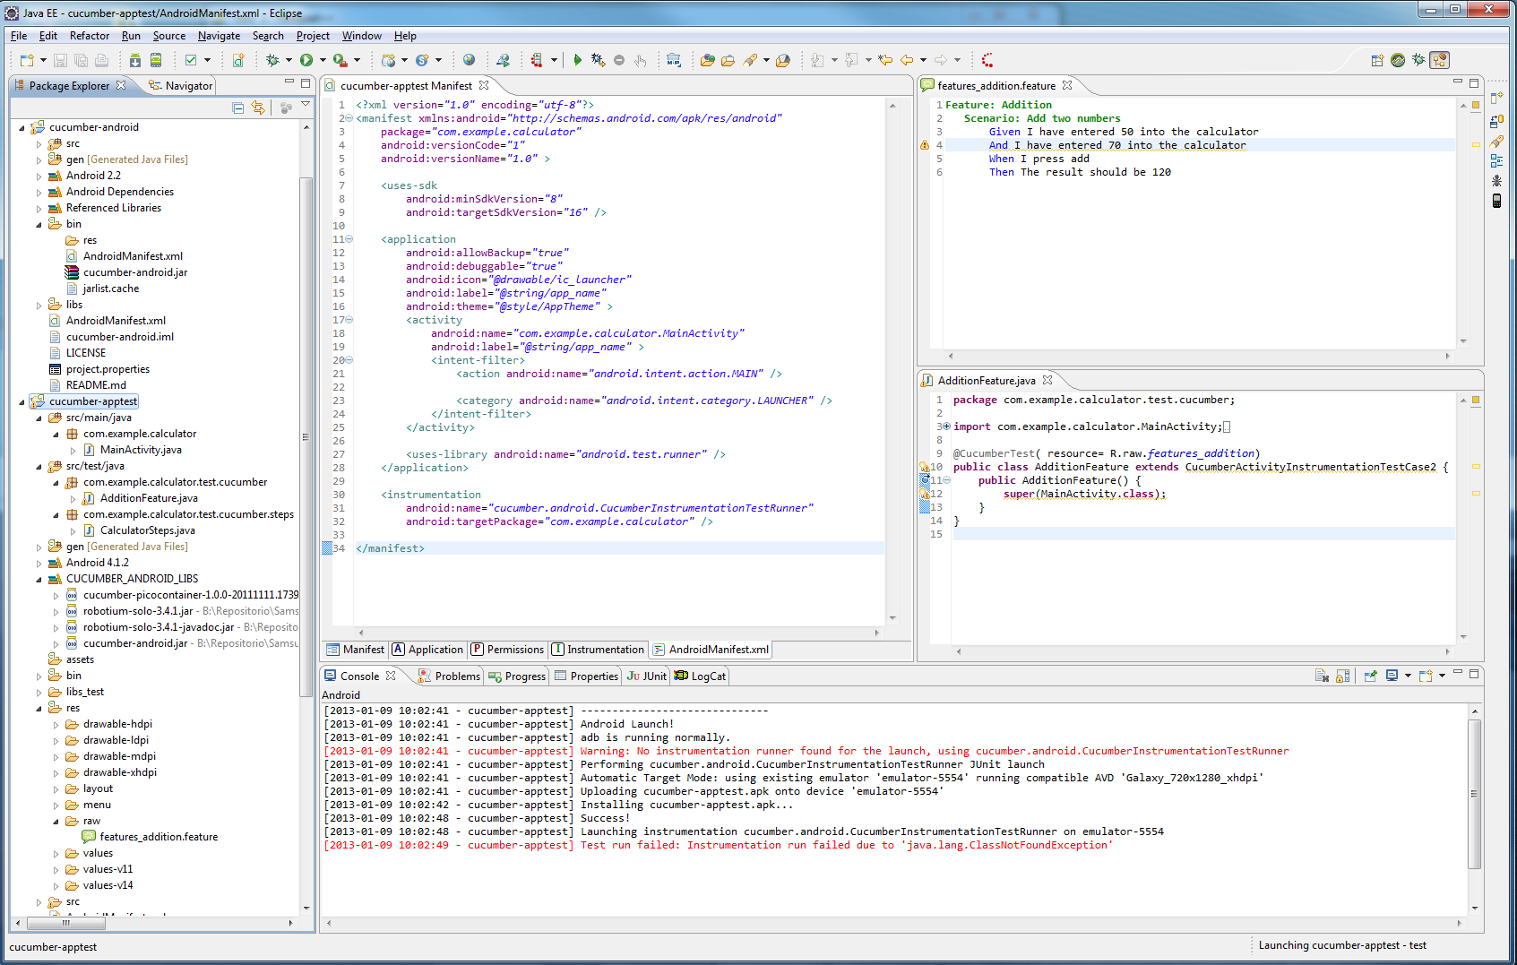This screenshot has width=1517, height=965.
Task: Collapse the cucumber-apptest project node
Action: (x=22, y=401)
